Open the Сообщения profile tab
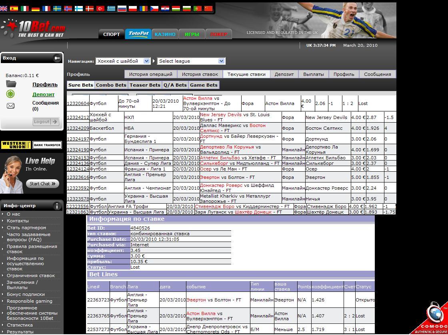 (378, 74)
